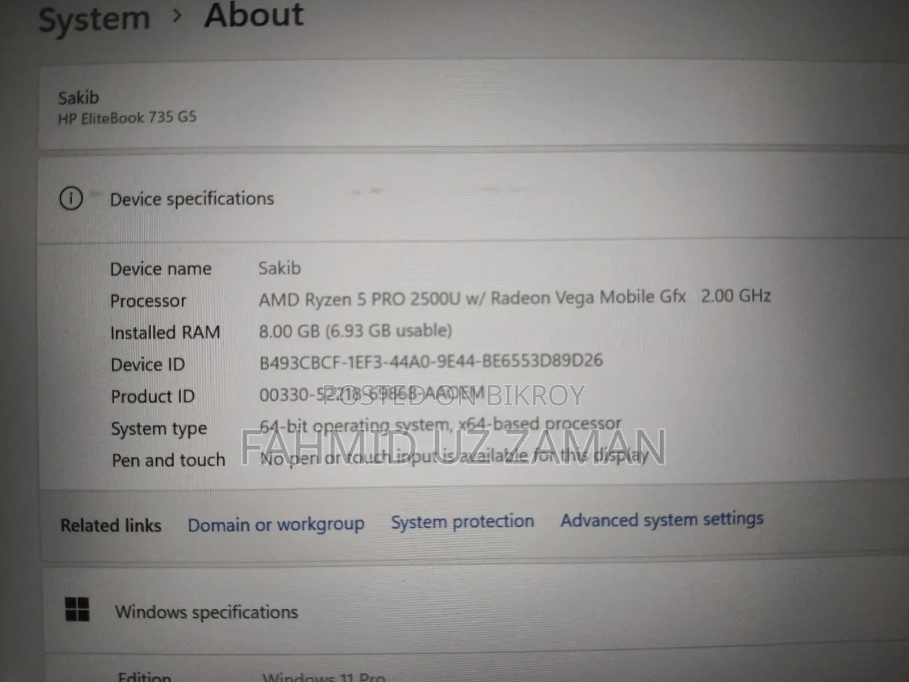The image size is (909, 682).
Task: Click the 'No pen or touch input' value
Action: [454, 458]
